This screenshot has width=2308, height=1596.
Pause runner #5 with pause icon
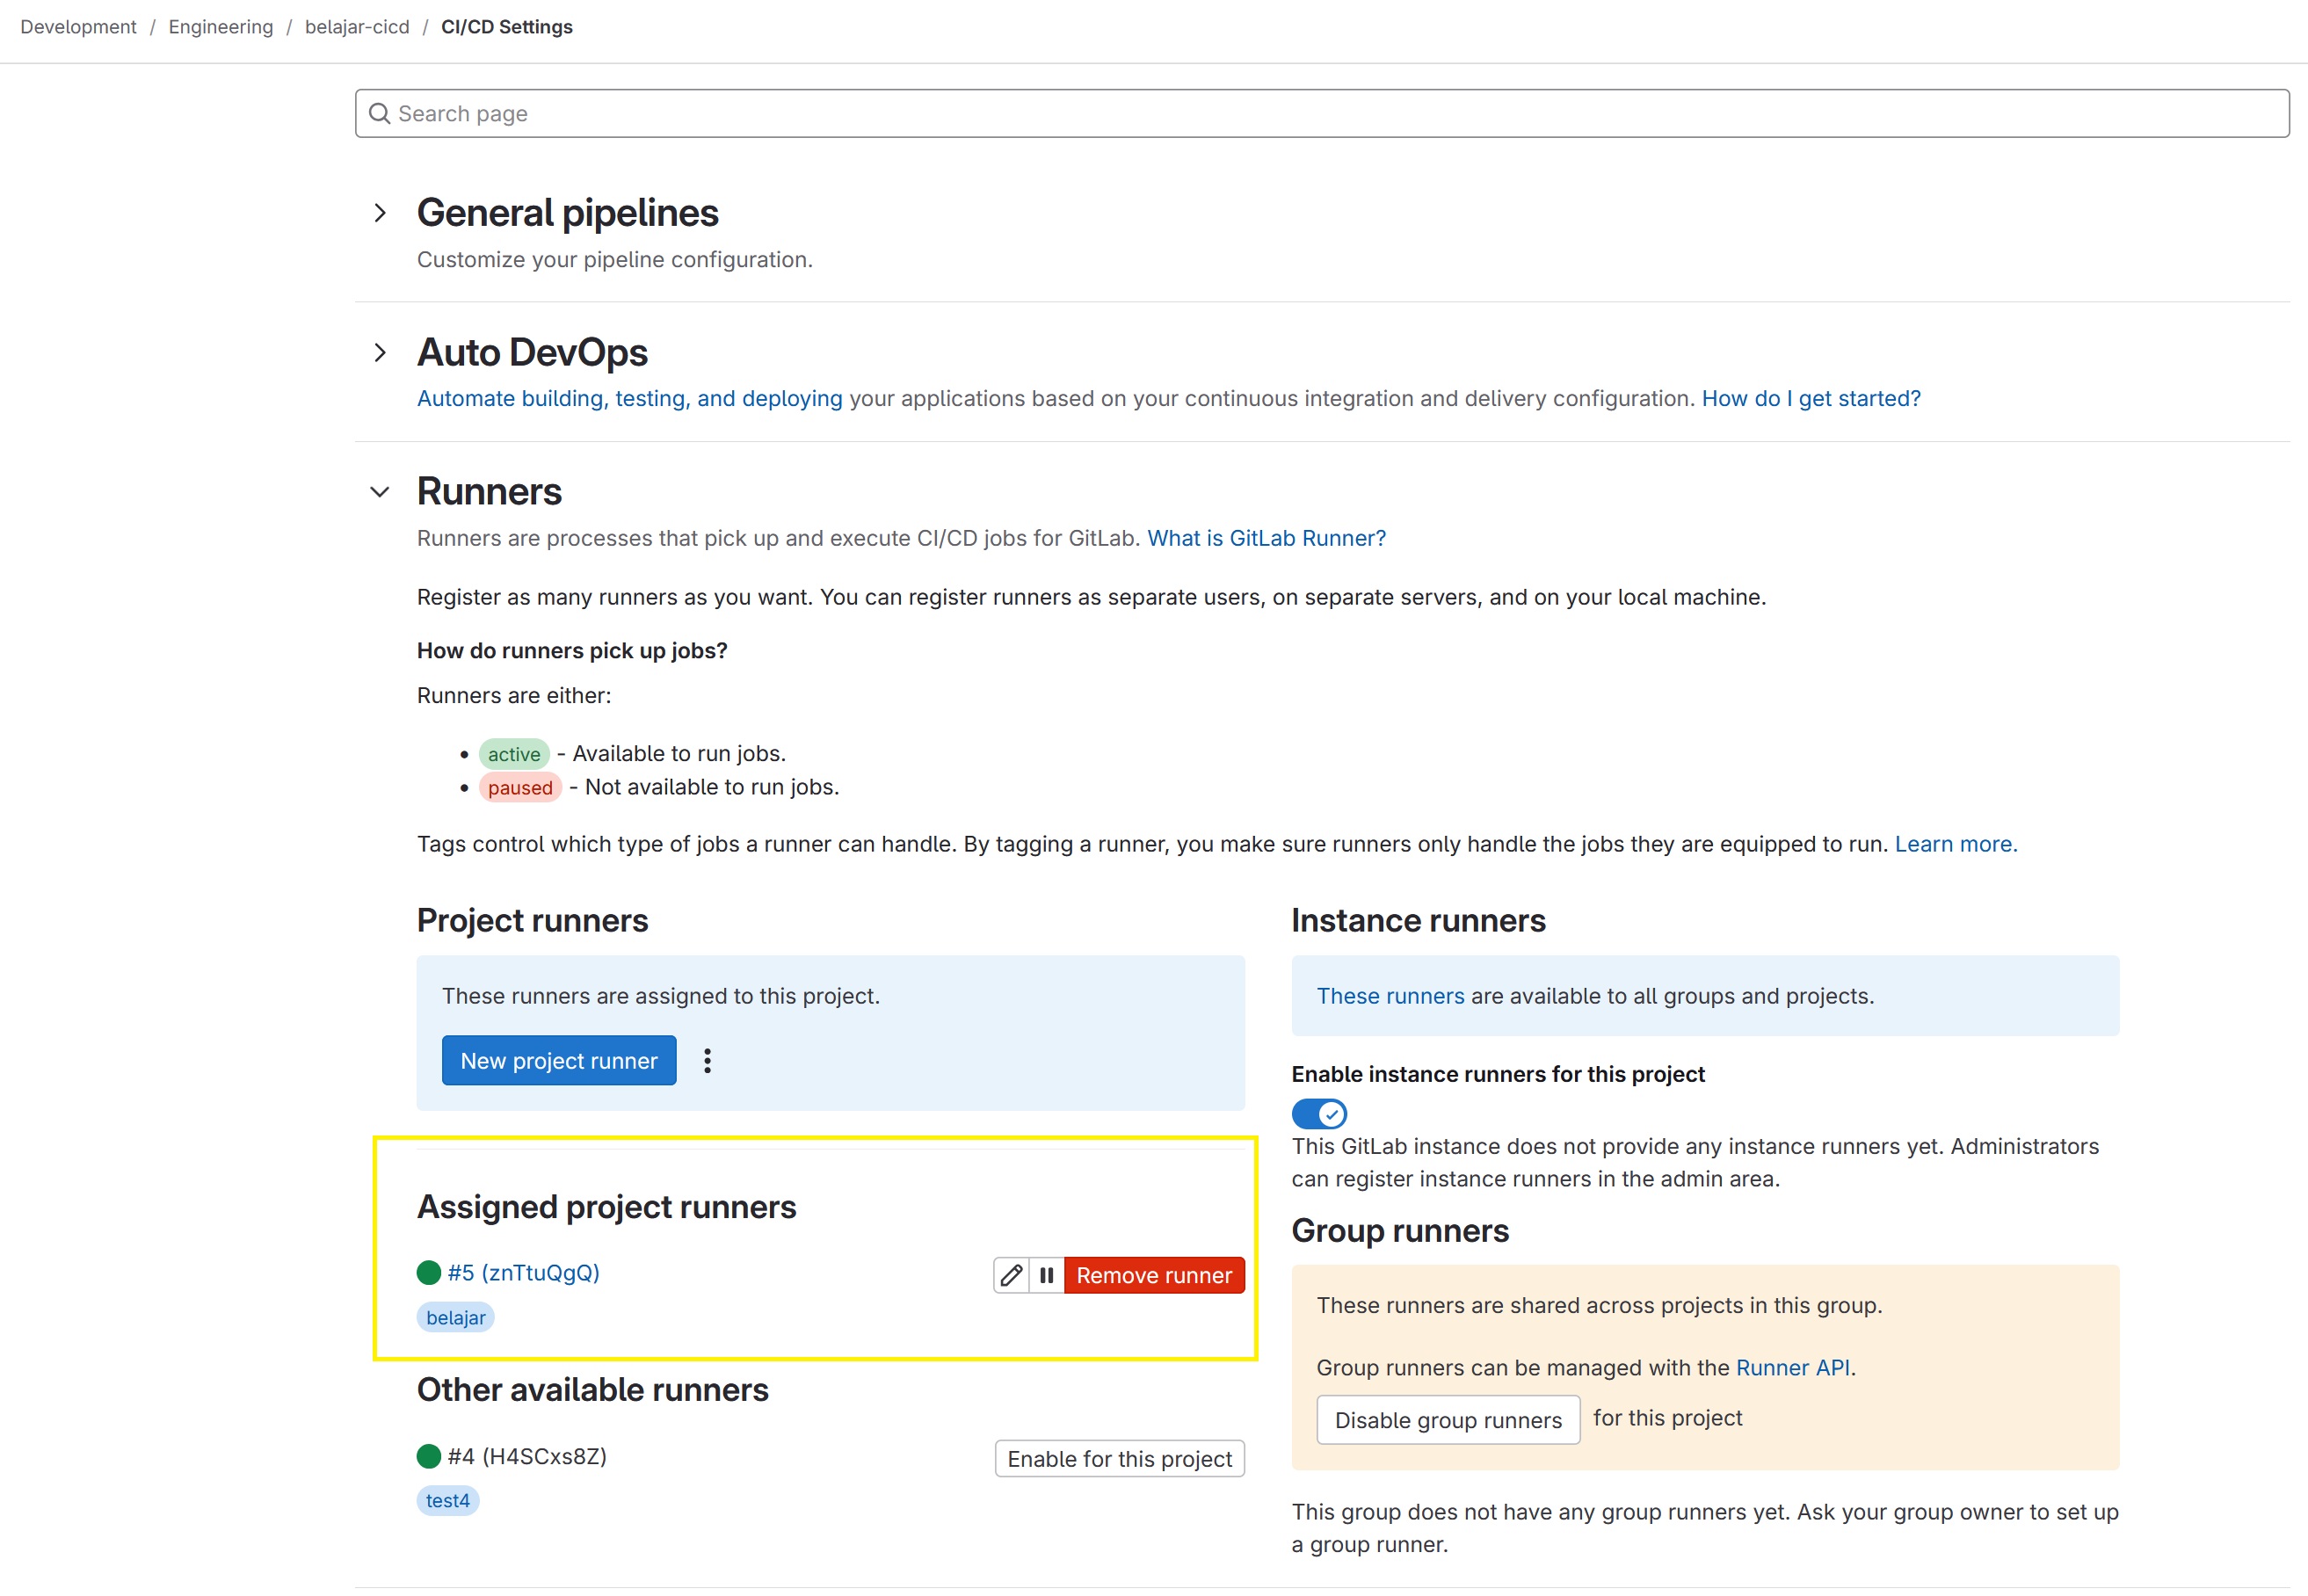[1046, 1275]
